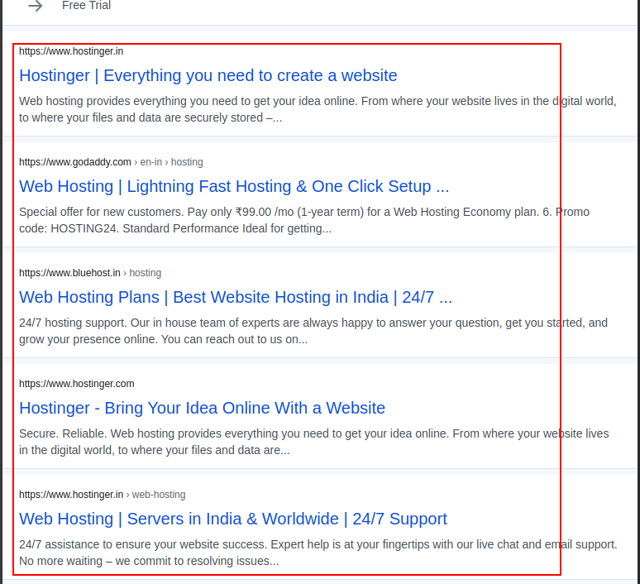This screenshot has width=640, height=584.
Task: Click the hostinger.in › web-hosting URL breadcrumb
Action: click(x=102, y=495)
